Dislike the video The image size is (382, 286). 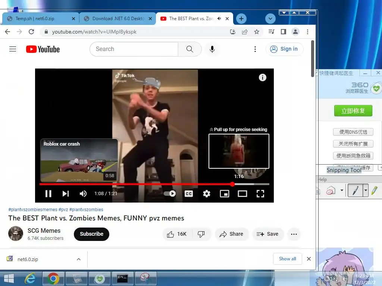click(201, 234)
